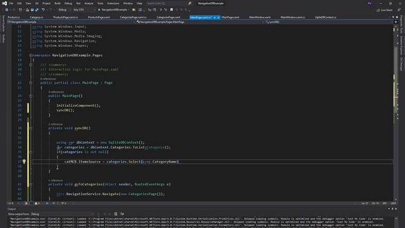Open the Tools menu
Image resolution: width=405 pixels, height=228 pixels.
100,3
